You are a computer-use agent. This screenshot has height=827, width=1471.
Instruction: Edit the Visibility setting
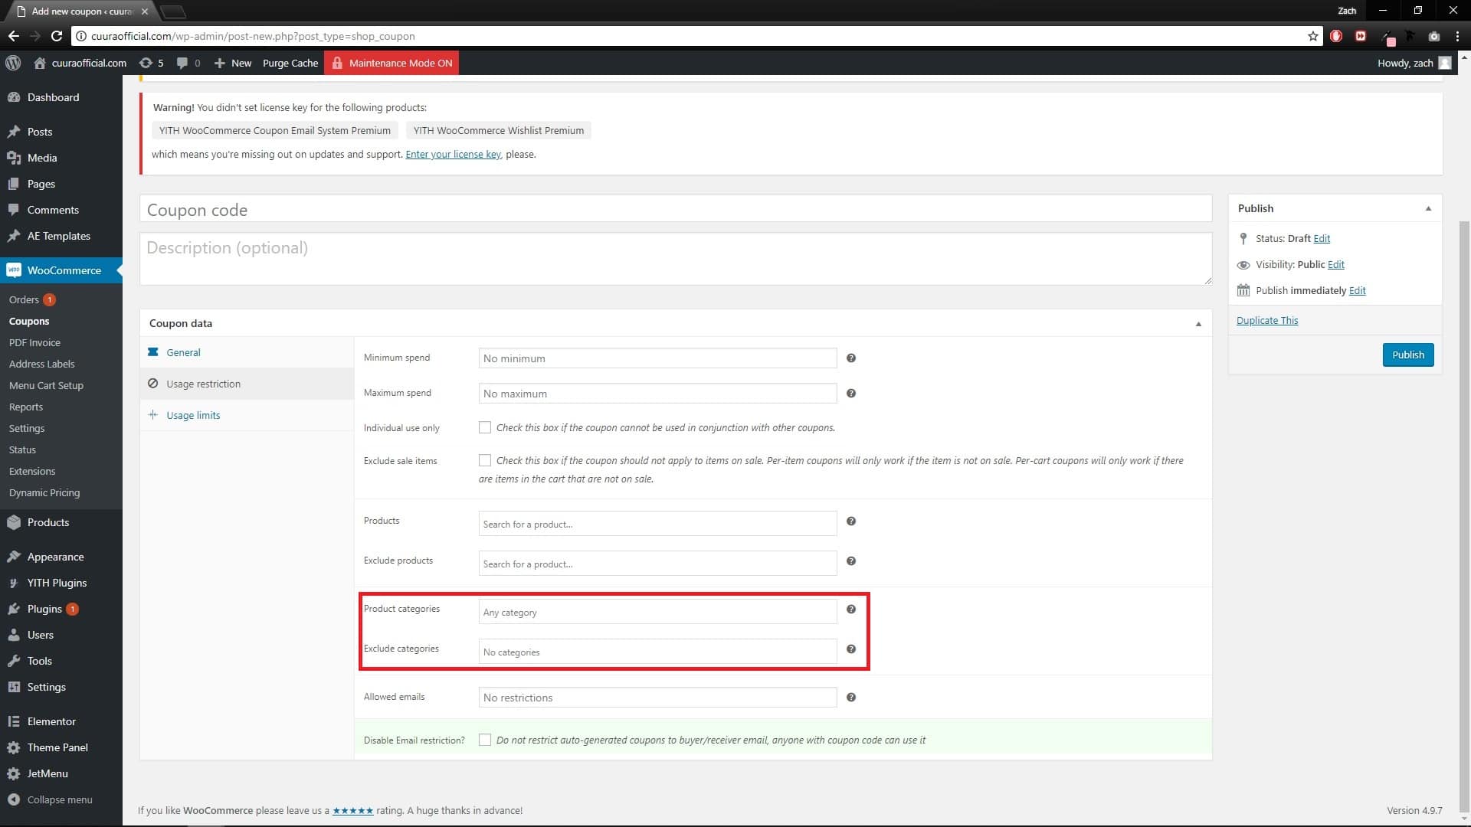point(1336,264)
